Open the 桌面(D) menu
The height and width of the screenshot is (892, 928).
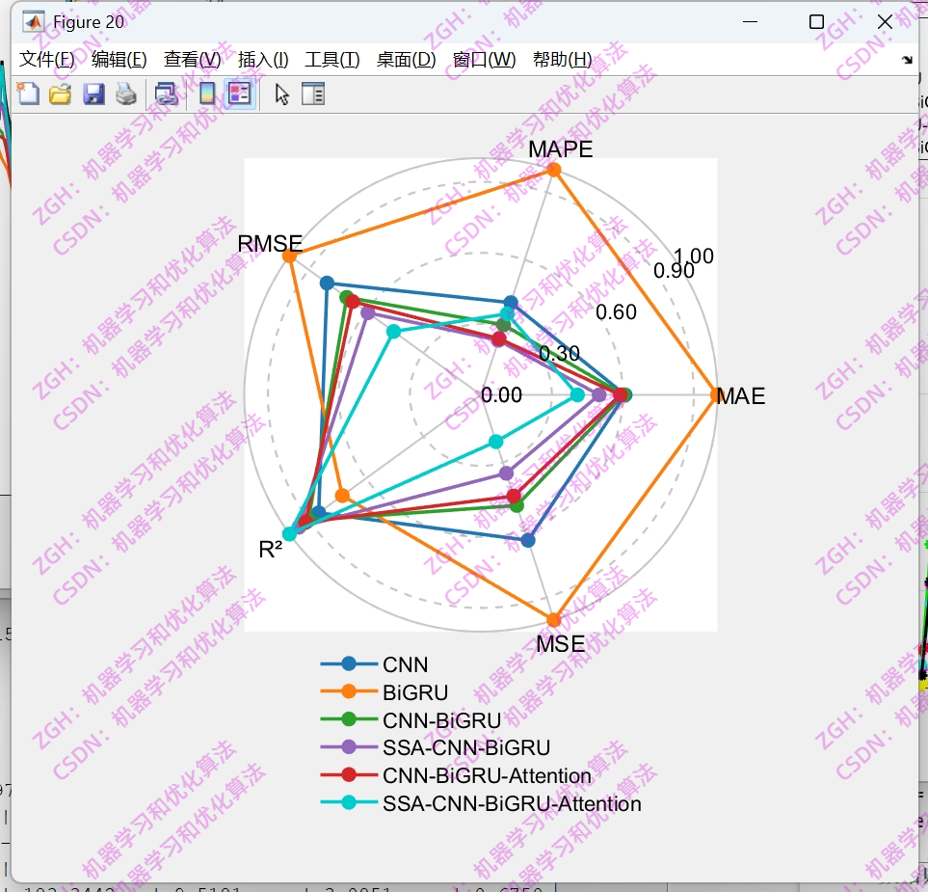(x=406, y=59)
